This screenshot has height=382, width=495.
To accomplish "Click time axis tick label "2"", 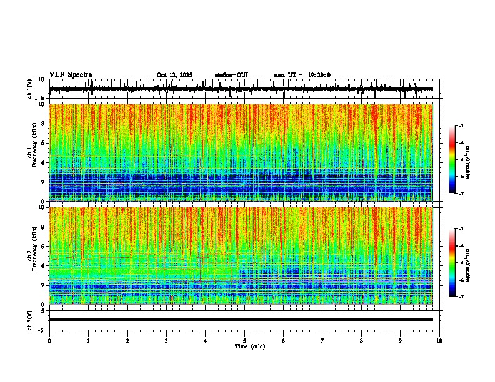I will [127, 341].
